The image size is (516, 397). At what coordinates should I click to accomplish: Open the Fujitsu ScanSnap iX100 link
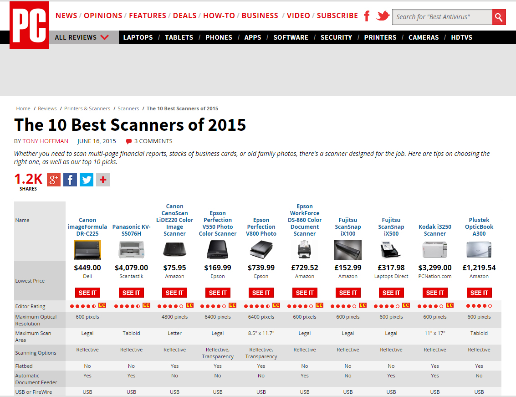(348, 227)
